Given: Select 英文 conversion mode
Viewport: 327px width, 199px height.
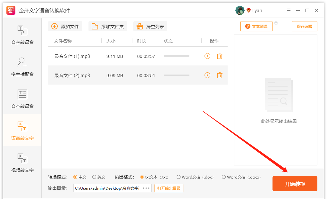Looking at the screenshot, I should [x=94, y=177].
